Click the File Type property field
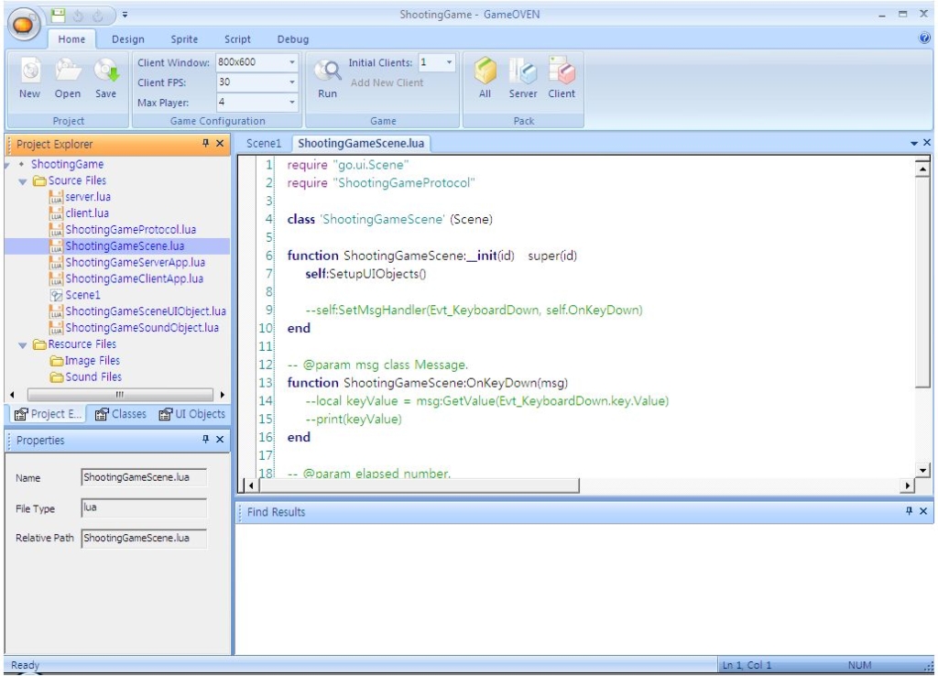 tap(144, 507)
